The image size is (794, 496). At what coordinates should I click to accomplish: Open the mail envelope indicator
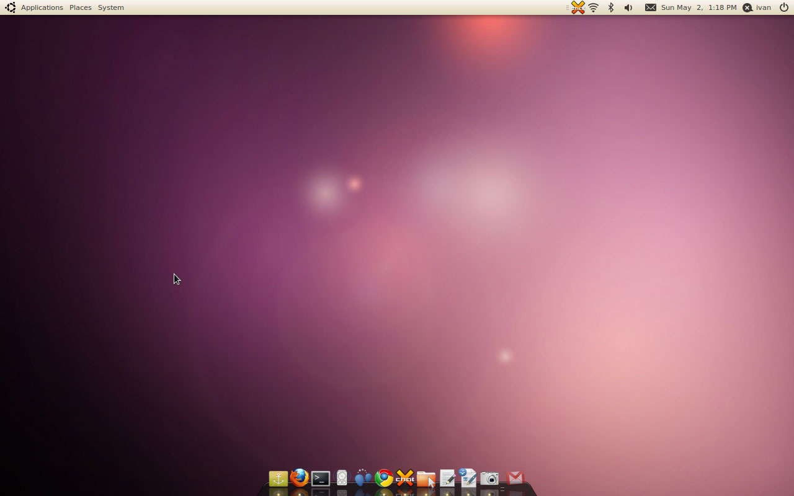pyautogui.click(x=650, y=7)
